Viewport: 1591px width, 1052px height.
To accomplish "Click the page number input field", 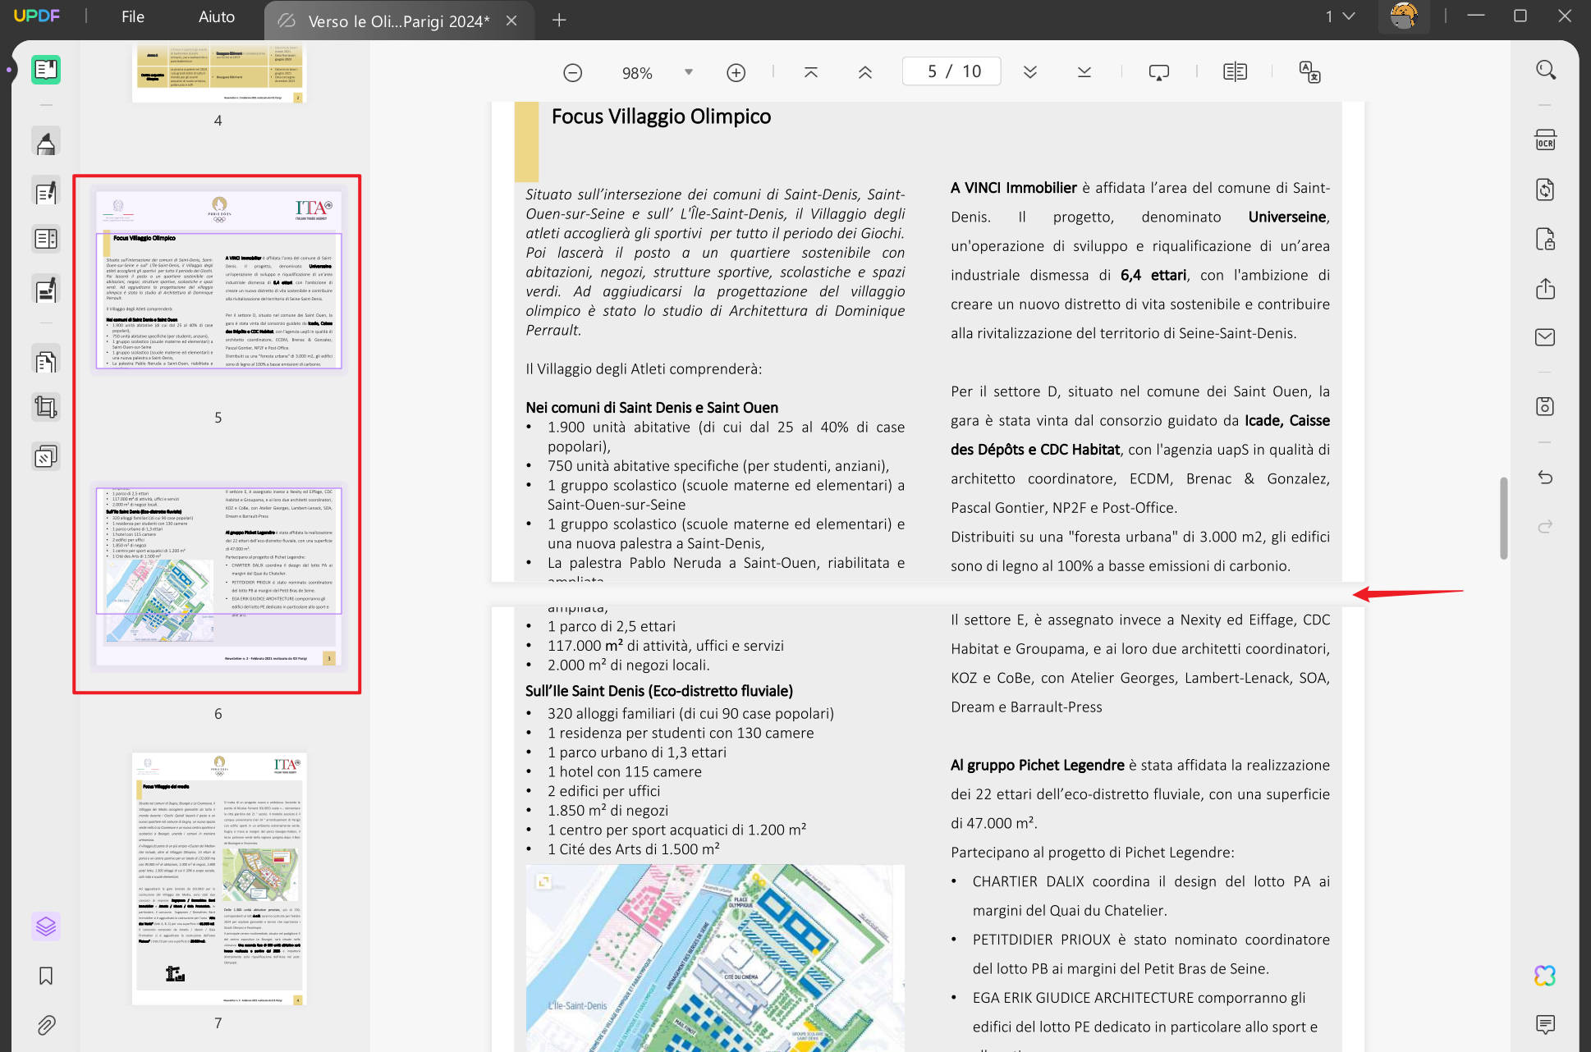I will click(952, 71).
